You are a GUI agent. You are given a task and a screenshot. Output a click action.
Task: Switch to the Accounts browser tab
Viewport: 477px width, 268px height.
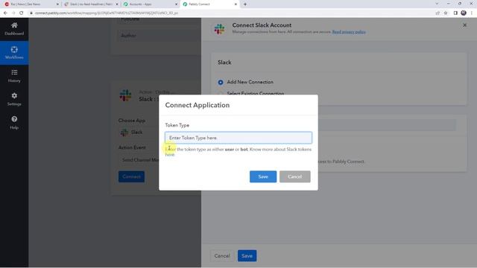150,4
